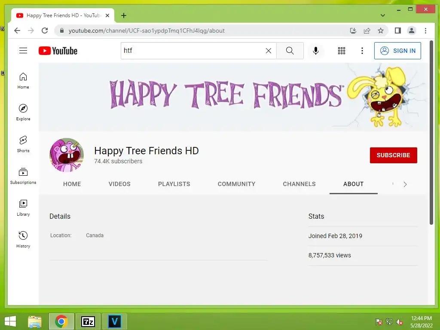Open the Chrome three-dot menu

(x=425, y=31)
